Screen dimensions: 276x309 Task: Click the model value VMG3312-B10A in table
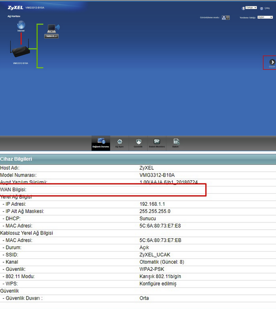tap(157, 175)
